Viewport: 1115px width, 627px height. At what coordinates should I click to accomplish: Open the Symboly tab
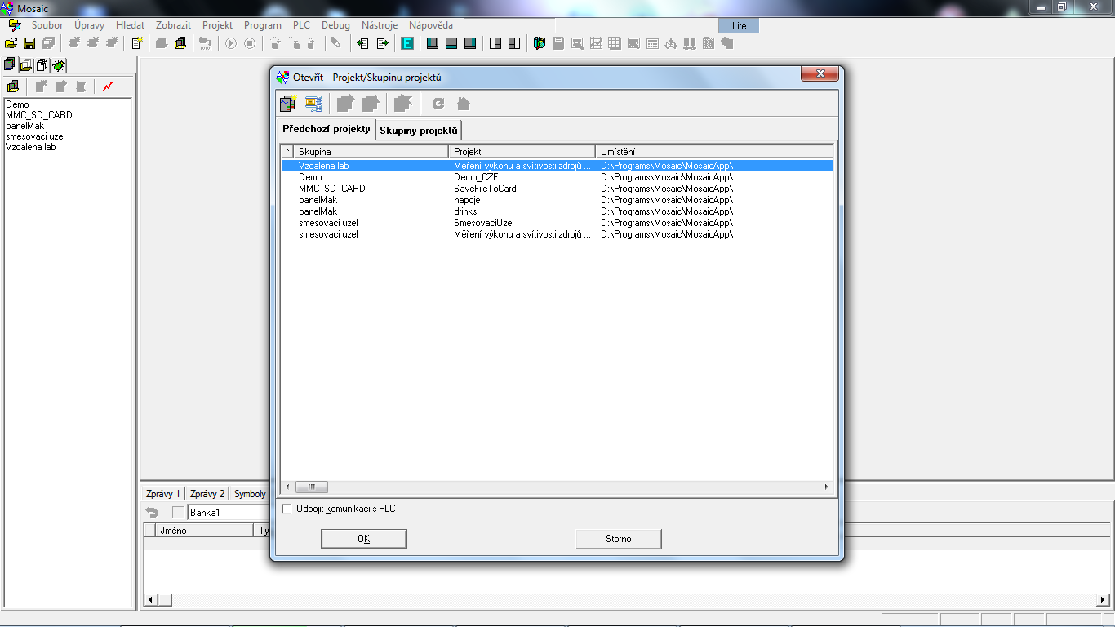[250, 494]
